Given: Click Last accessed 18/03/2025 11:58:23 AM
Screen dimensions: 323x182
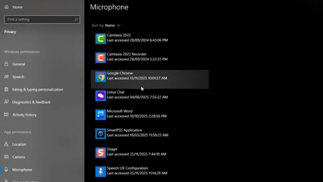Looking at the screenshot, I should (x=137, y=135).
